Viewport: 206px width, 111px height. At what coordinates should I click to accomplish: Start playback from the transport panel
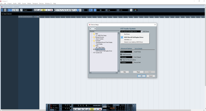(96, 109)
